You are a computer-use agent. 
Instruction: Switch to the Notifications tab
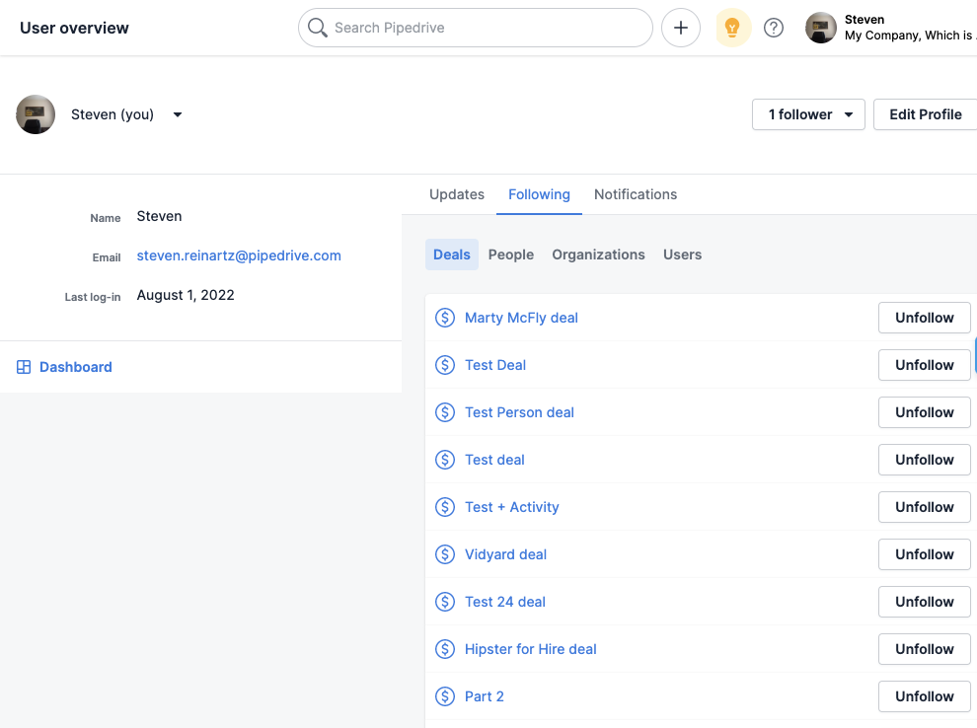coord(635,194)
